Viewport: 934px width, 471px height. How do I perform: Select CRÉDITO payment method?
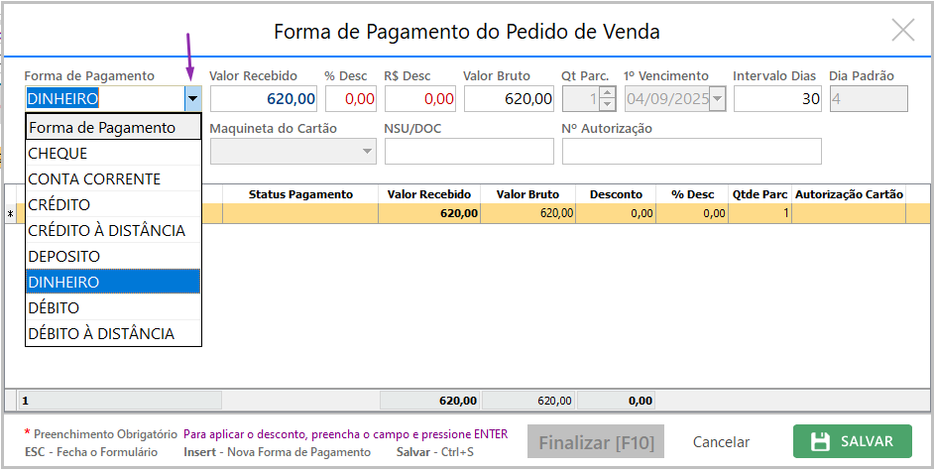point(113,205)
